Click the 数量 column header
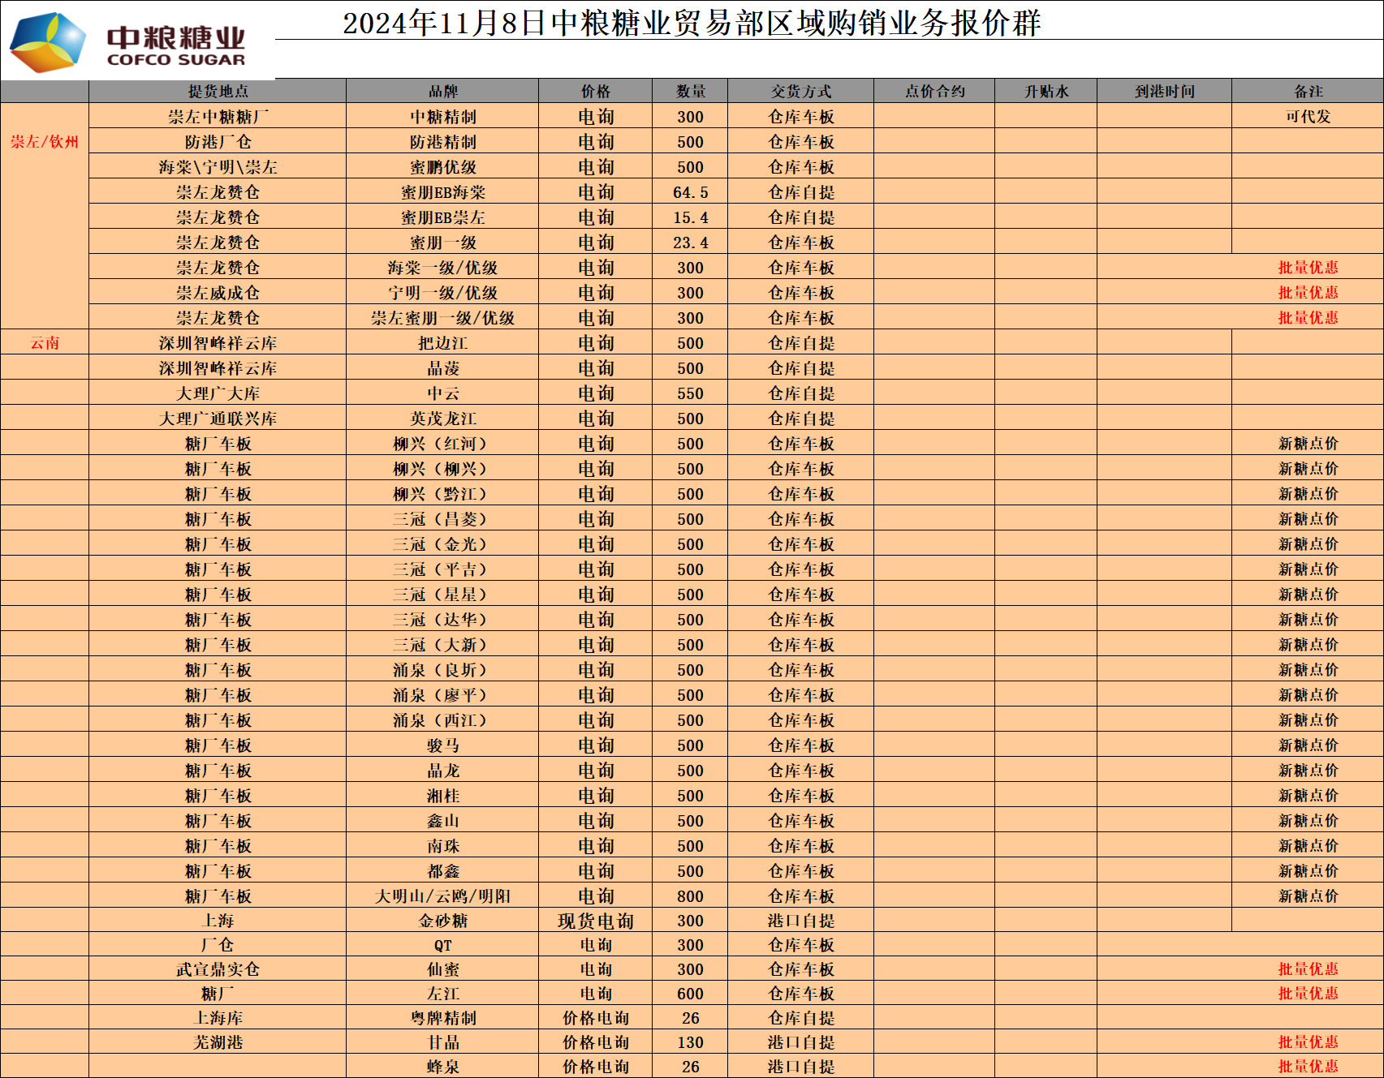Screen dimensions: 1384x1078 (690, 92)
